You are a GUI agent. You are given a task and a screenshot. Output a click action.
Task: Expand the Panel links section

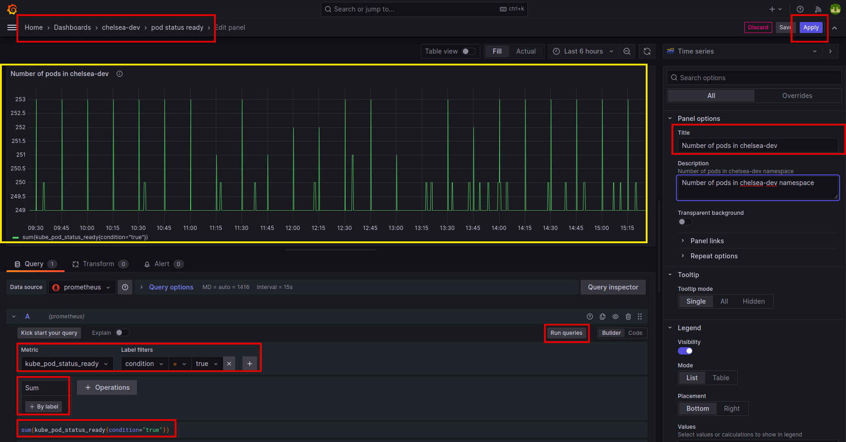coord(707,241)
